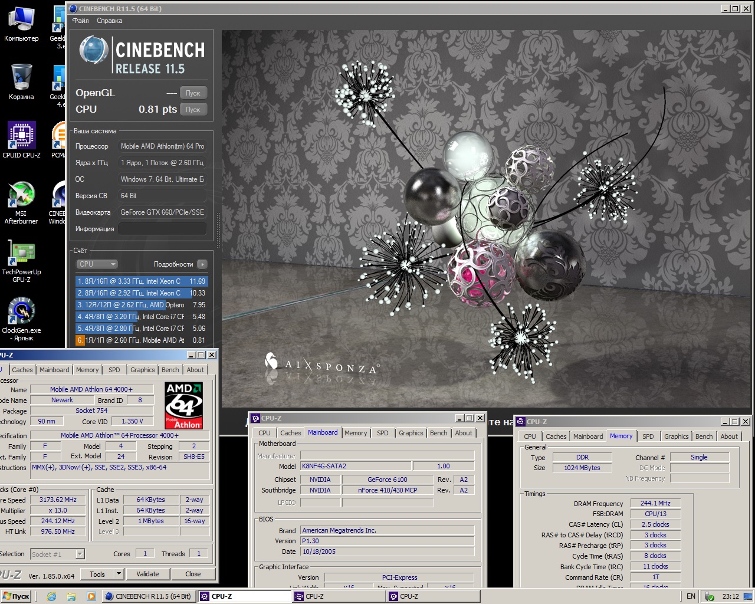755x604 pixels.
Task: Click the Cinebench globe logo
Action: pos(93,51)
